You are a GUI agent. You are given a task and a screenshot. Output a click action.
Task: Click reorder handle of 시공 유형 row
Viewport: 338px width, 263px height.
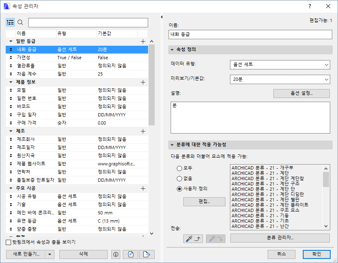(11, 196)
